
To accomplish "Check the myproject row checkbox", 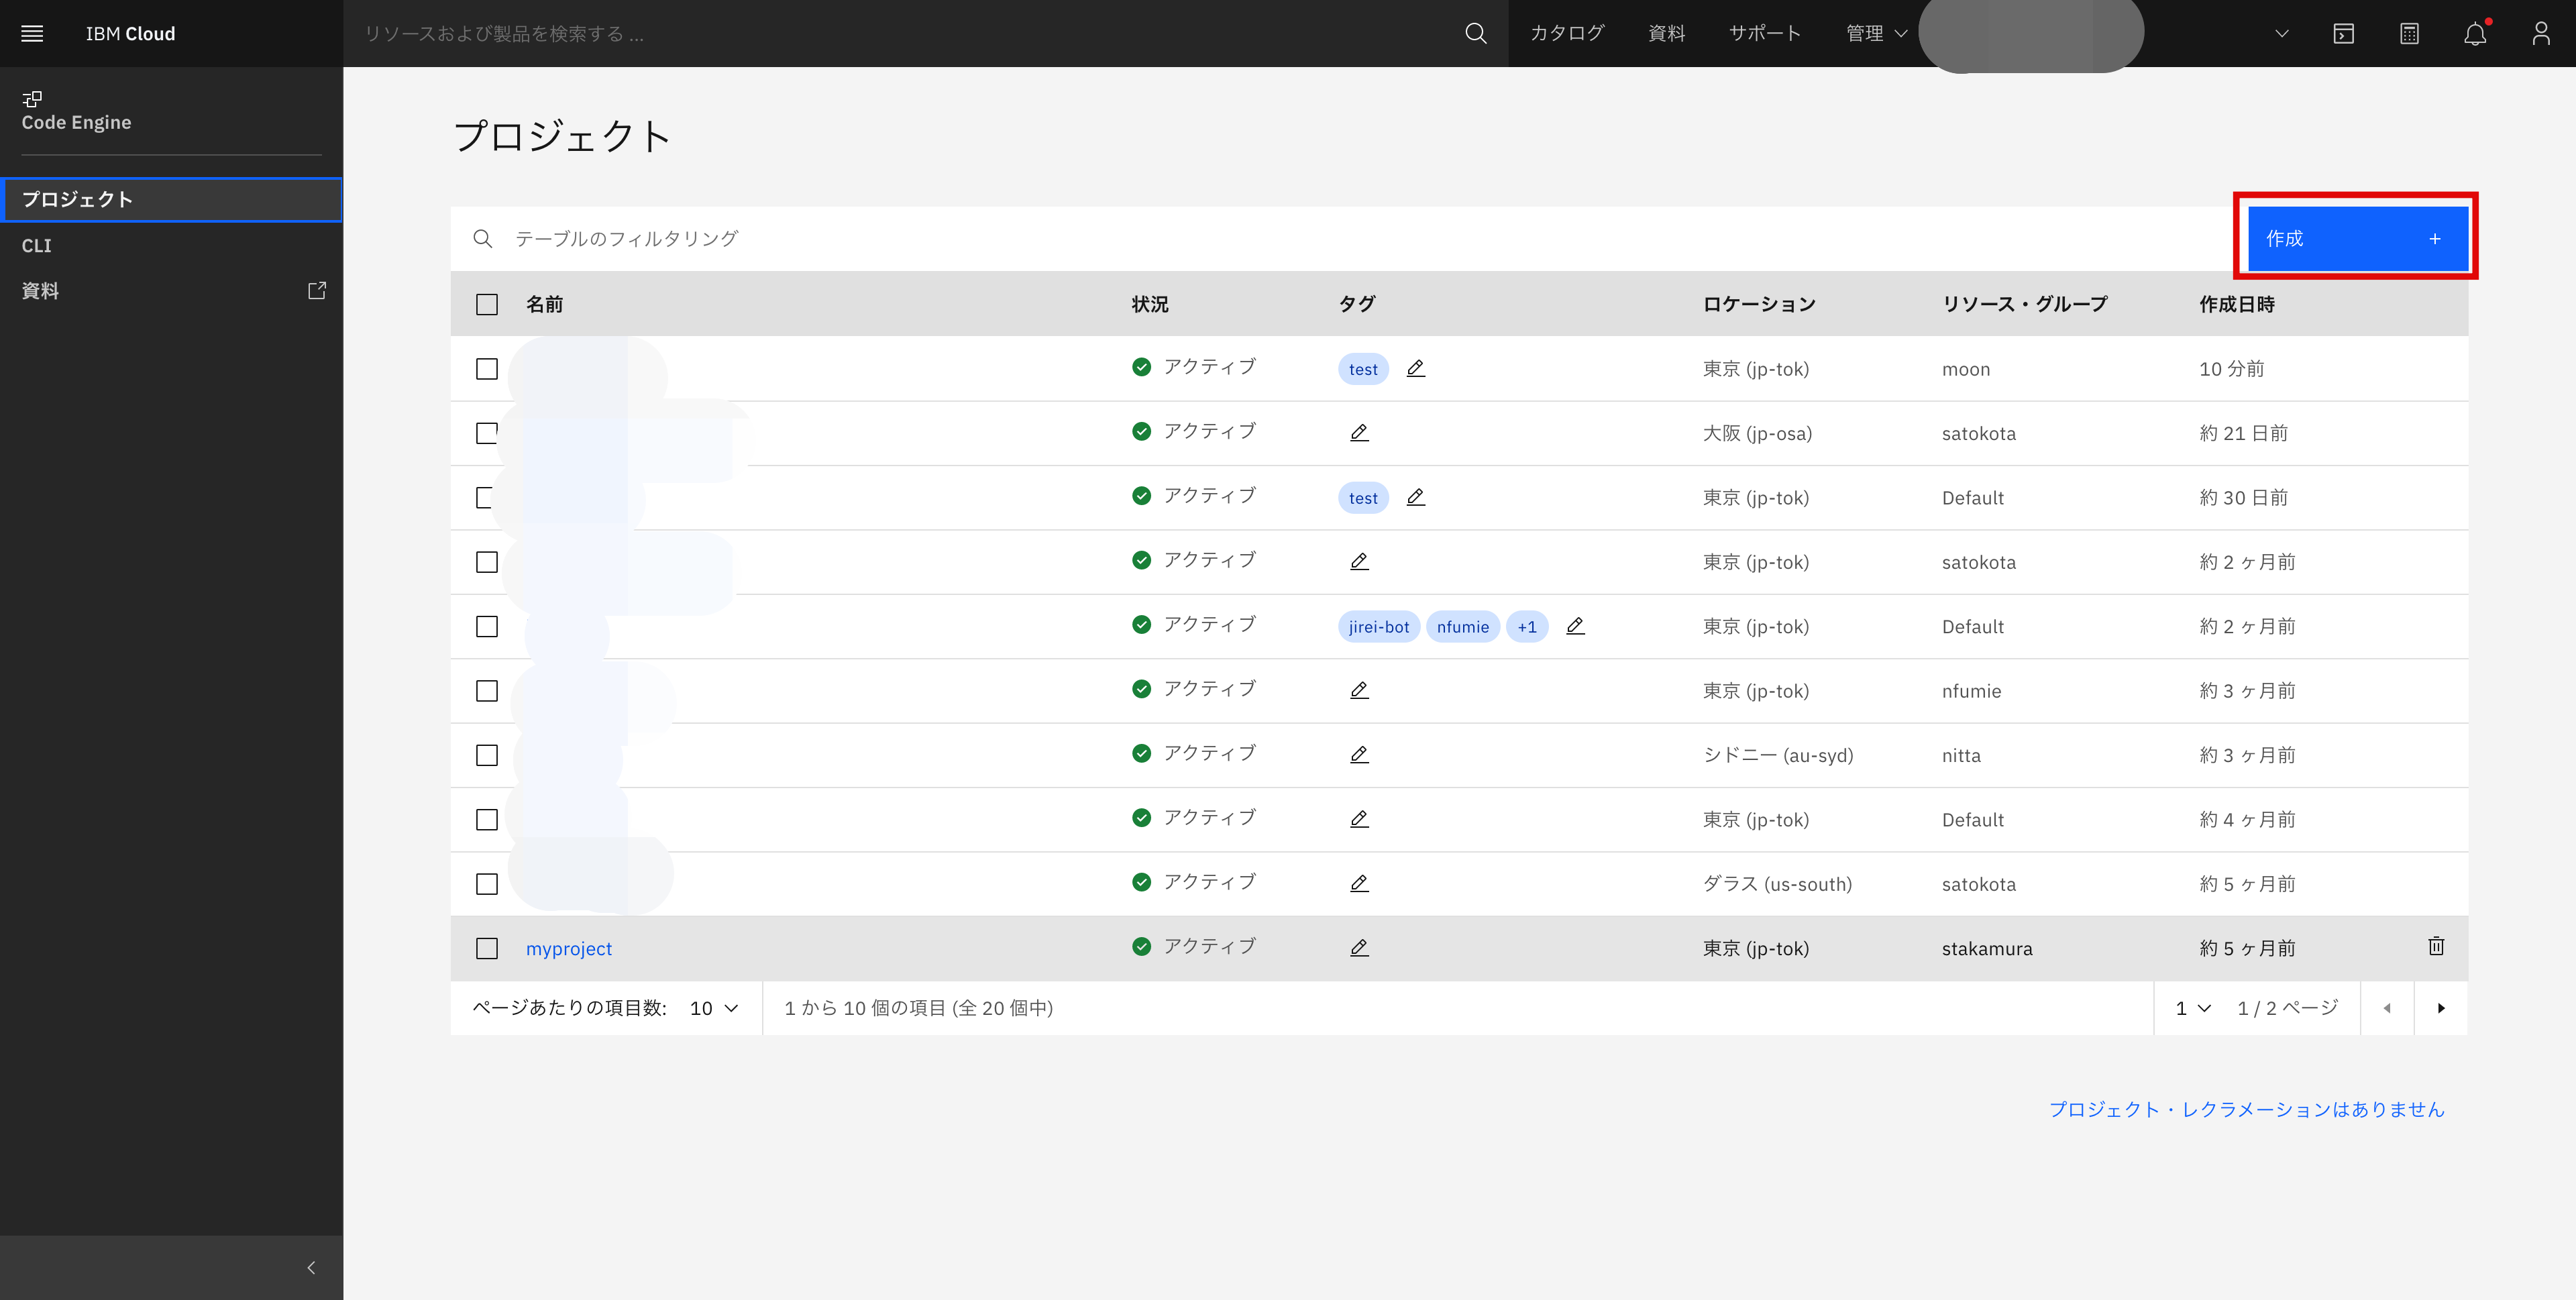I will click(487, 947).
